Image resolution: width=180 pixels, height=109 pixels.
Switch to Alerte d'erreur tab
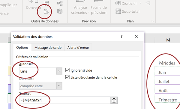[x=78, y=48]
